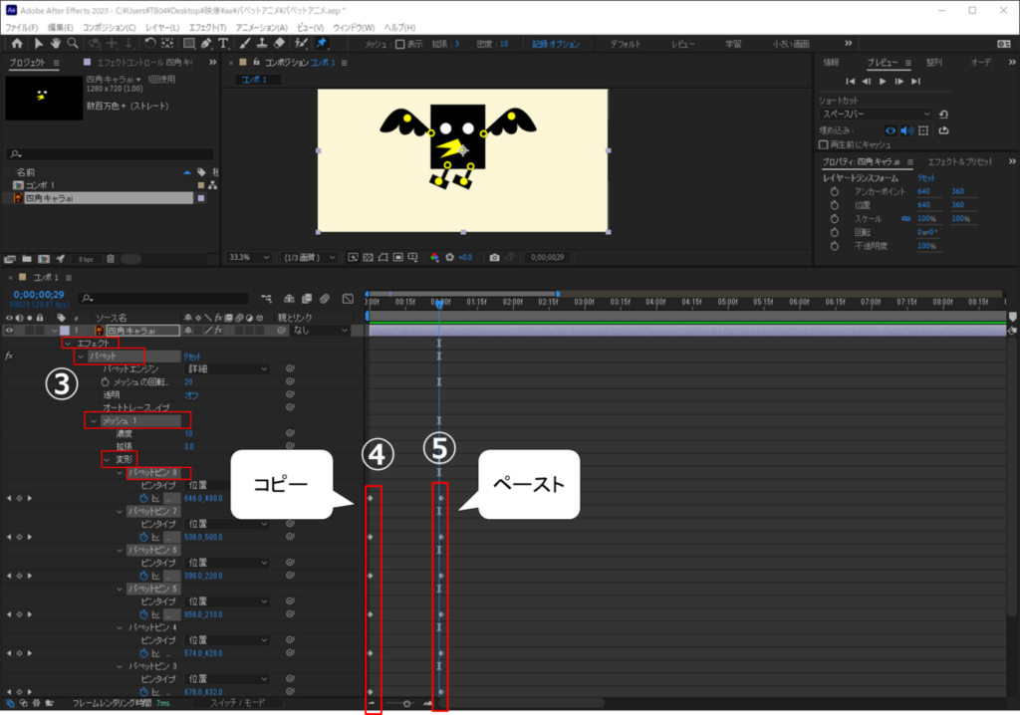Screen dimensions: 1020x715
Task: Select the Eraser tool
Action: click(x=279, y=44)
